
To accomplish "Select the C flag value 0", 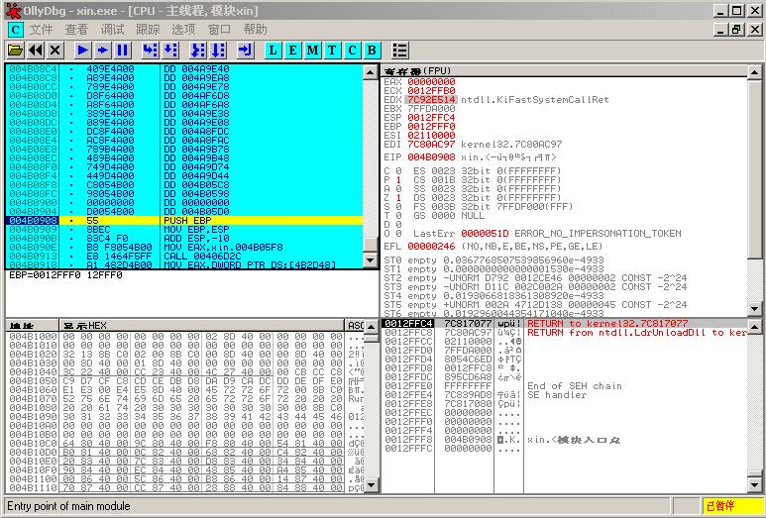I will coord(398,171).
